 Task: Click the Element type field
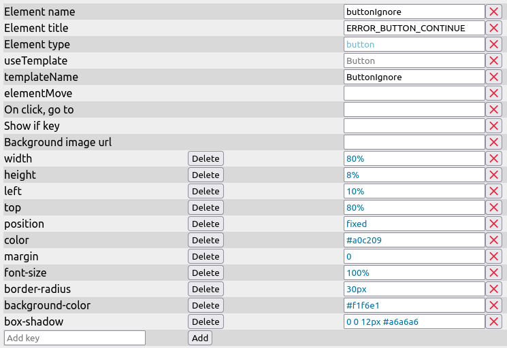click(x=414, y=44)
